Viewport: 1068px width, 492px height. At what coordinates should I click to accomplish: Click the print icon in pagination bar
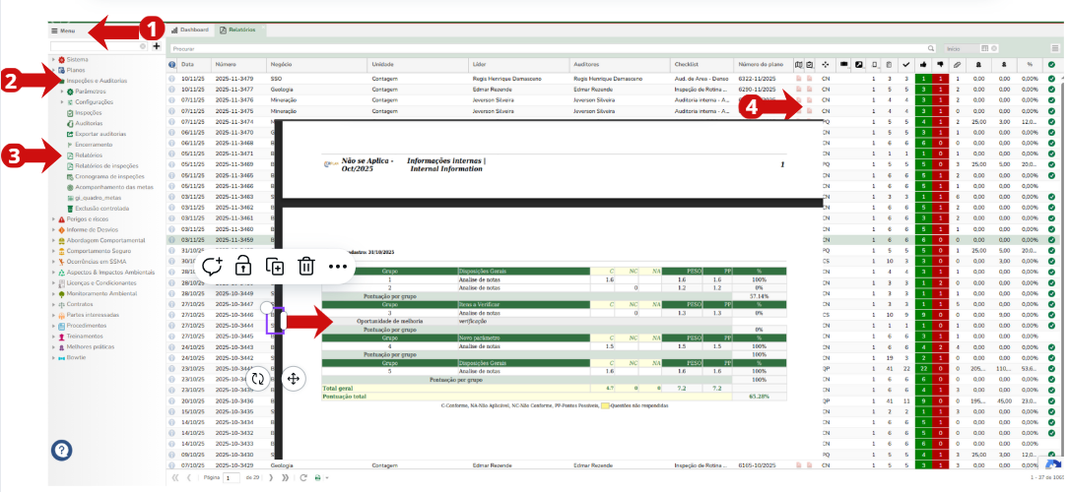(316, 477)
